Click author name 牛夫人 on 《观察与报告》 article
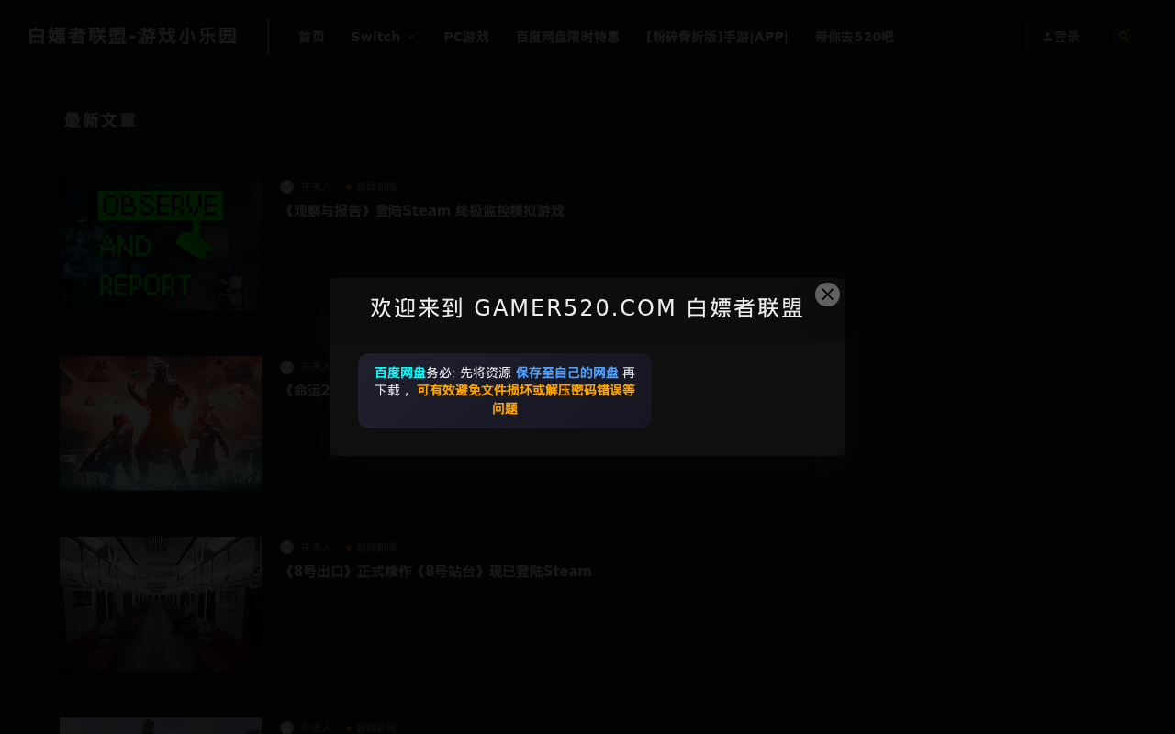Image resolution: width=1175 pixels, height=734 pixels. click(316, 186)
